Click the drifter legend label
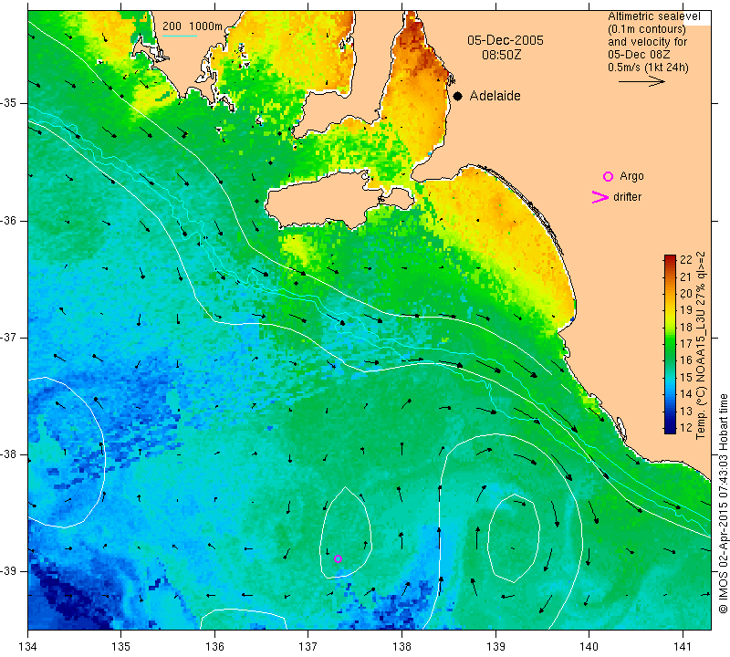The height and width of the screenshot is (657, 730). [x=627, y=197]
